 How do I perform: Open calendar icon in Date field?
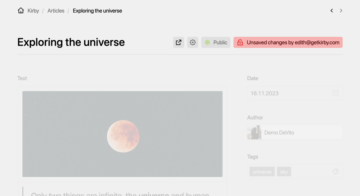(x=335, y=93)
